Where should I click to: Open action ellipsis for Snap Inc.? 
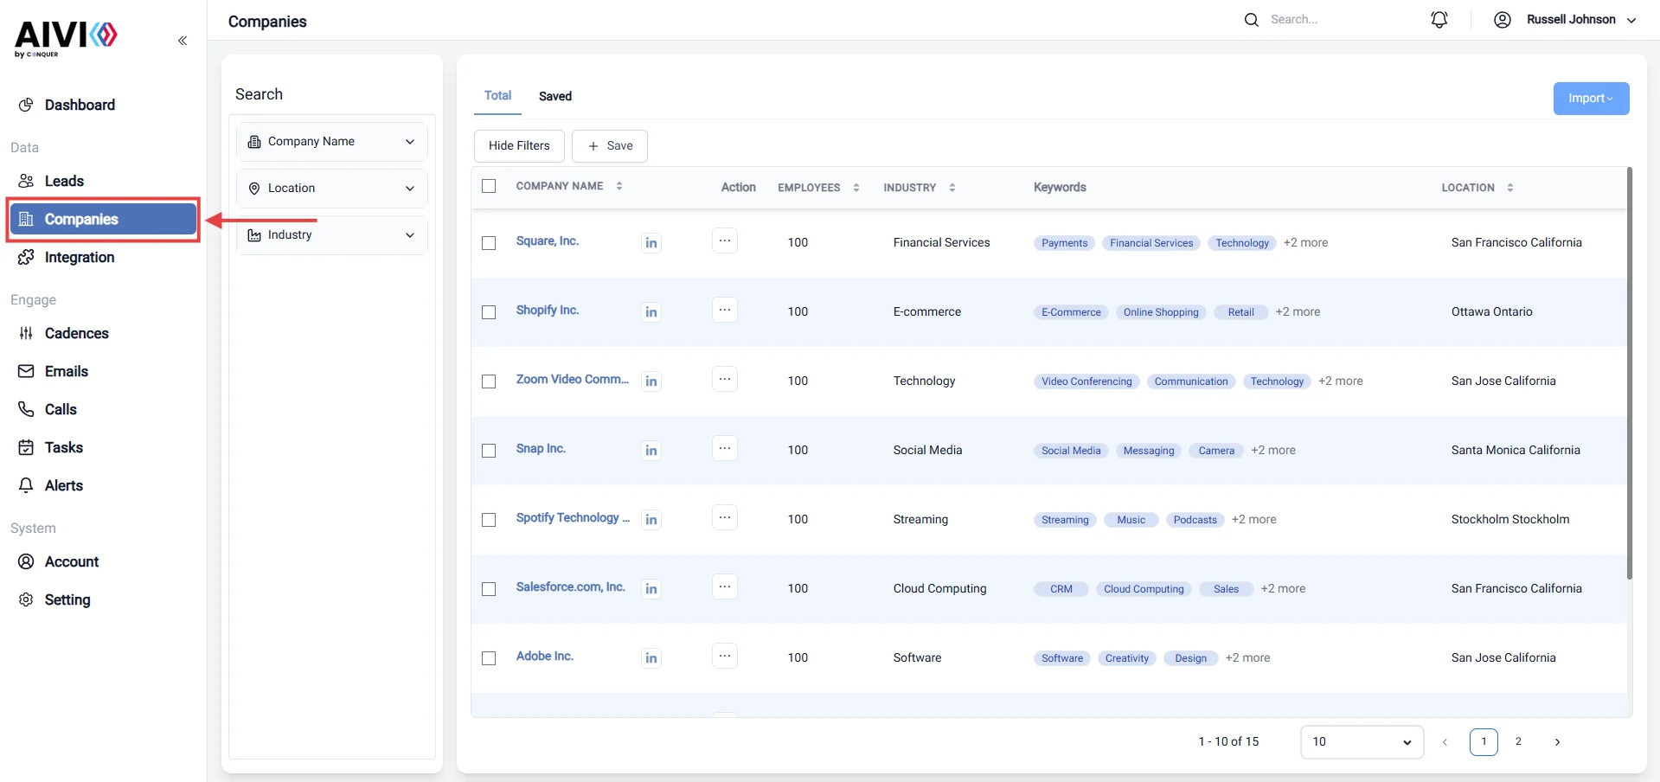point(725,448)
